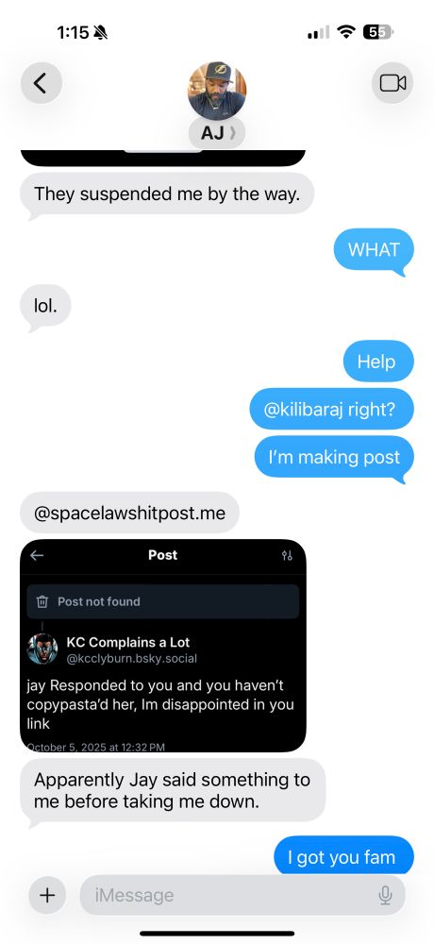Expand AJ contact details chevron
This screenshot has height=944, width=434.
[x=232, y=132]
